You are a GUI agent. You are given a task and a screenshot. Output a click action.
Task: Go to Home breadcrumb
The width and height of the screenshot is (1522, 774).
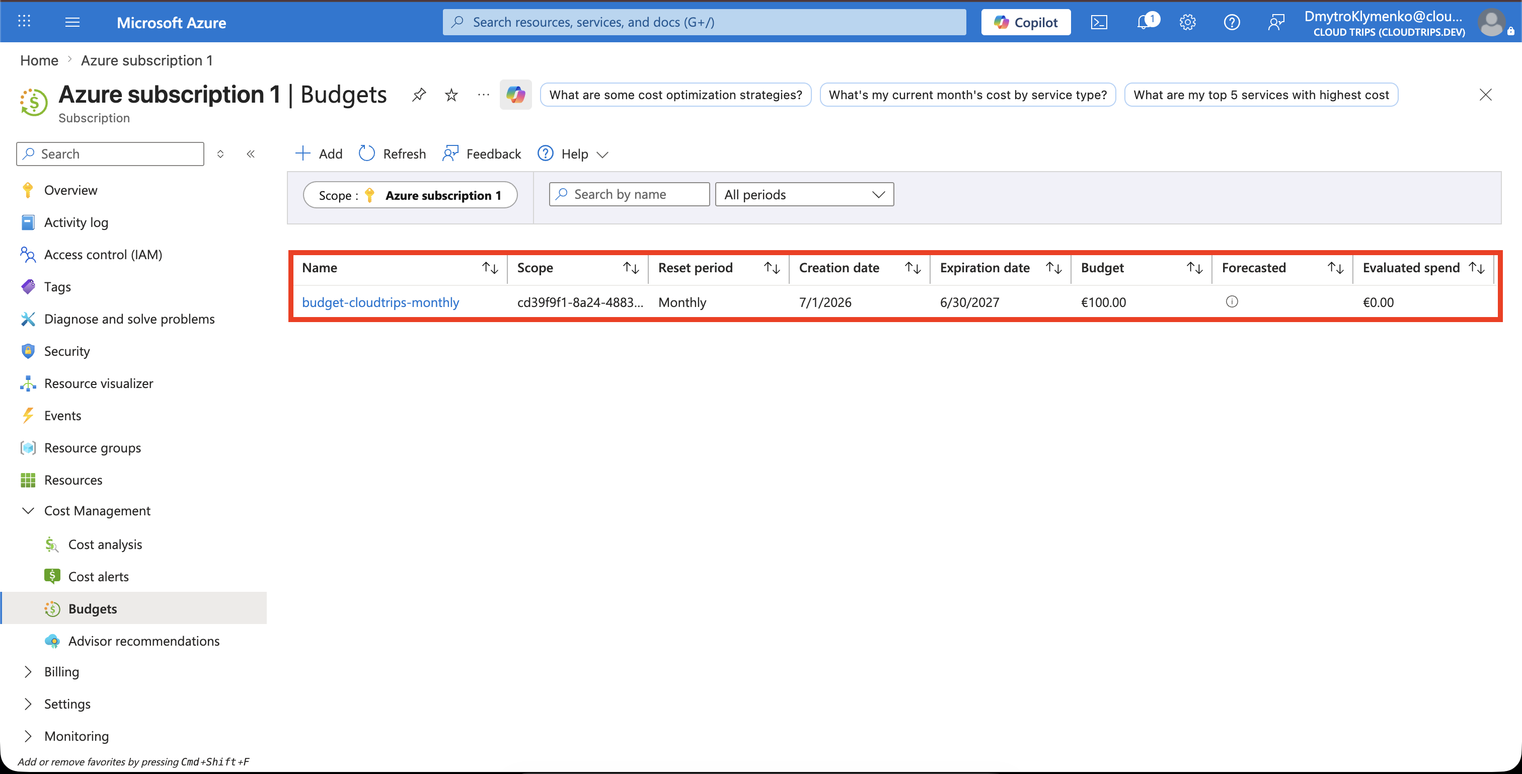(39, 60)
